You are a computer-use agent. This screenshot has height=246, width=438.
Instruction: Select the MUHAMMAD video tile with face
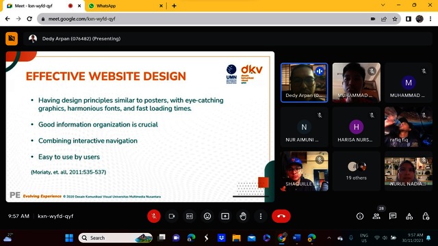click(357, 83)
